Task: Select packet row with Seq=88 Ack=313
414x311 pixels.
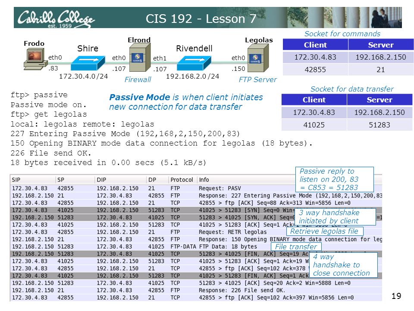Action: [x=196, y=203]
